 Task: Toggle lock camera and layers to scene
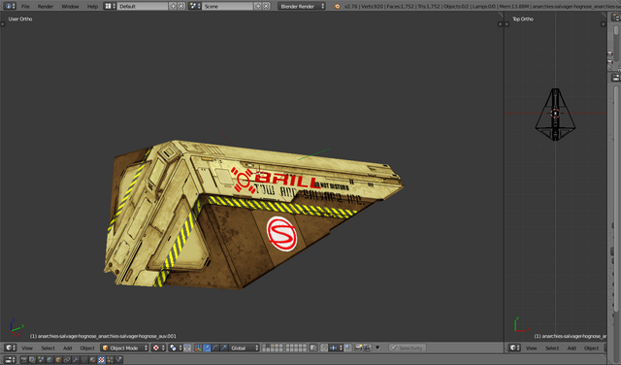[x=313, y=348]
